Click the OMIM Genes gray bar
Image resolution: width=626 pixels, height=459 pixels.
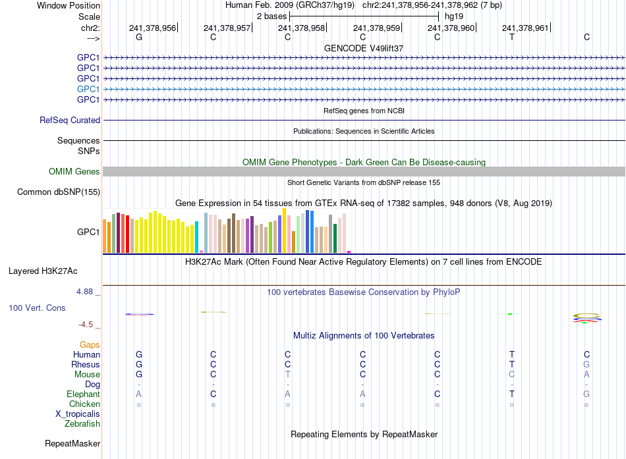(364, 172)
